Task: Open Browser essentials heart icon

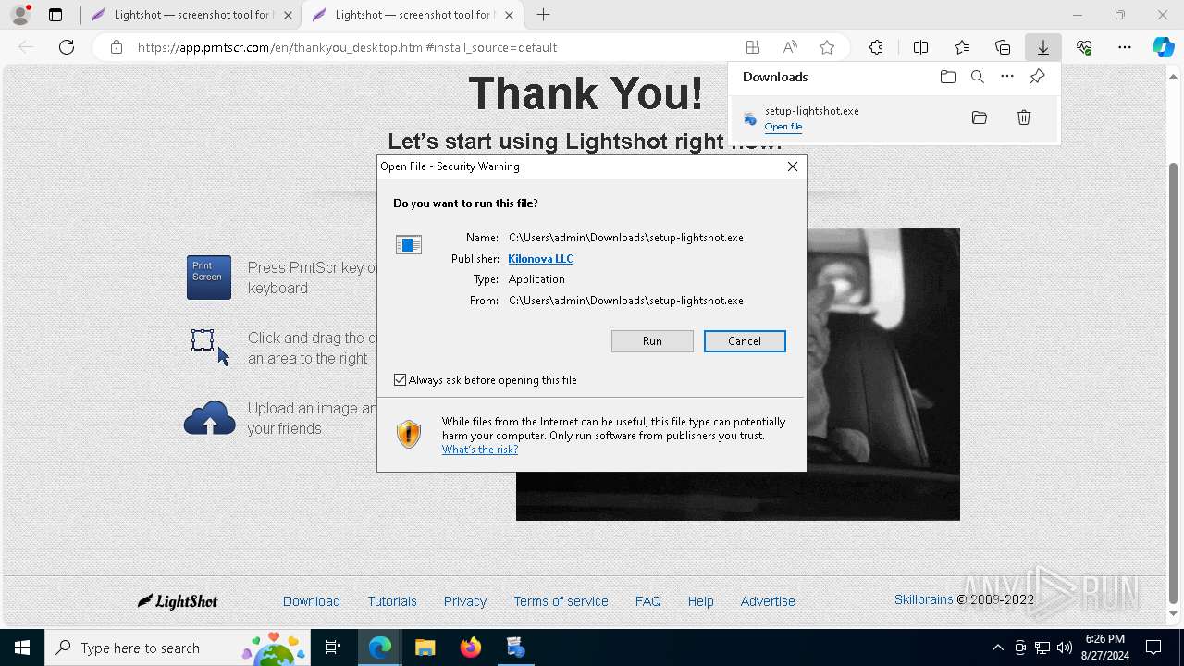Action: (x=1084, y=47)
